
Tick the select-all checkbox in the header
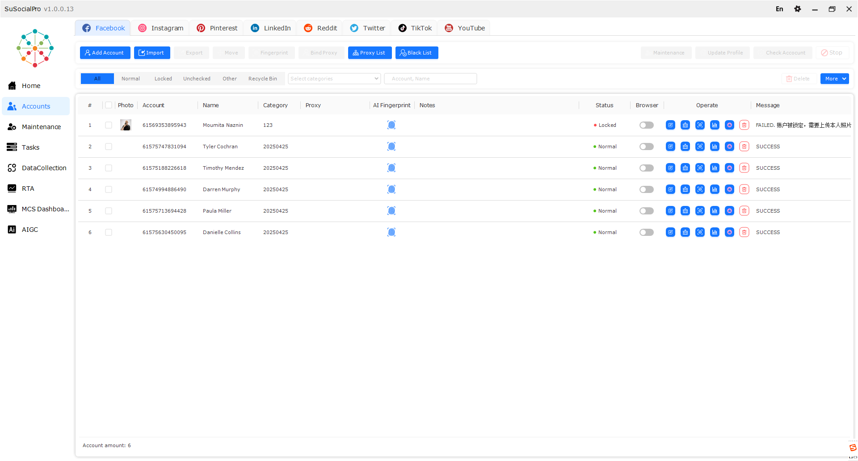click(109, 105)
